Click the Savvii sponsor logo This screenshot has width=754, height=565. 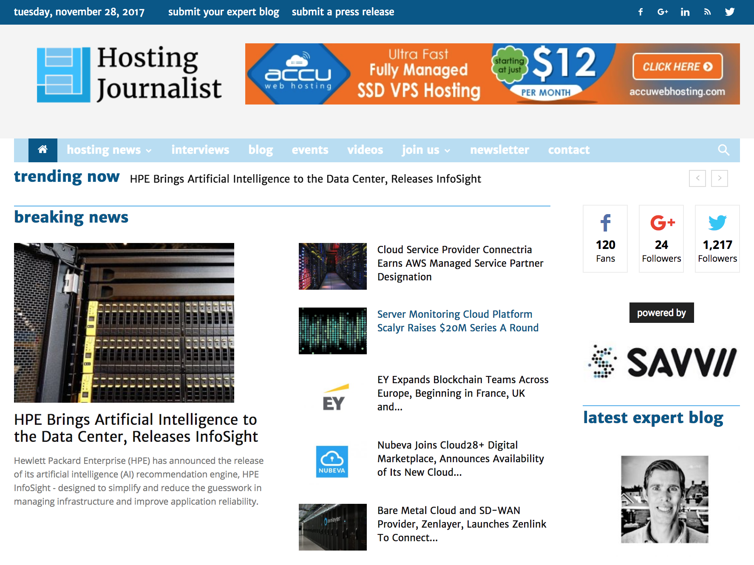[x=661, y=362]
